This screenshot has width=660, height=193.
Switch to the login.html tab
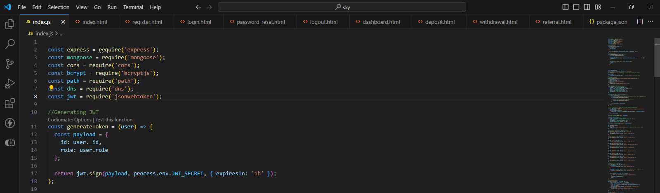pos(199,22)
